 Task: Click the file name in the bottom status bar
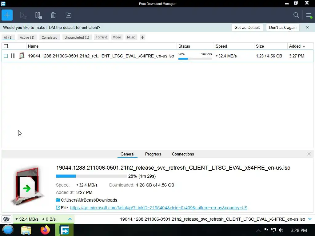(213, 219)
